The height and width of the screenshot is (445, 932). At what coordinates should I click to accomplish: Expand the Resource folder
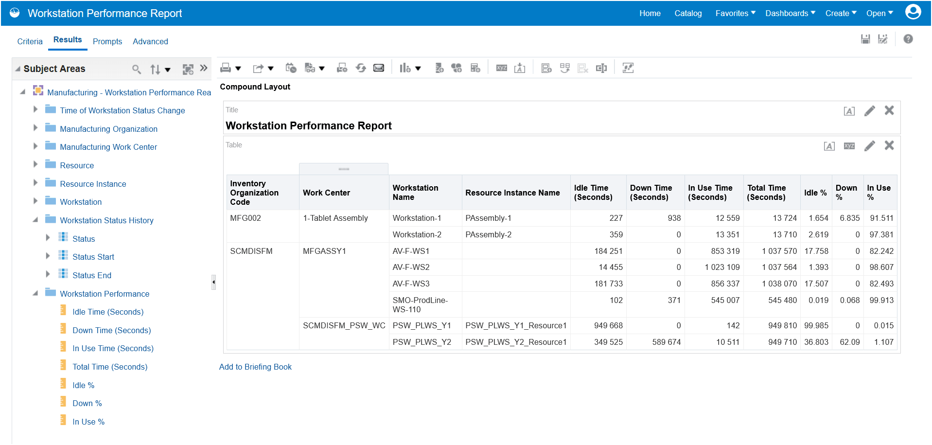[35, 165]
